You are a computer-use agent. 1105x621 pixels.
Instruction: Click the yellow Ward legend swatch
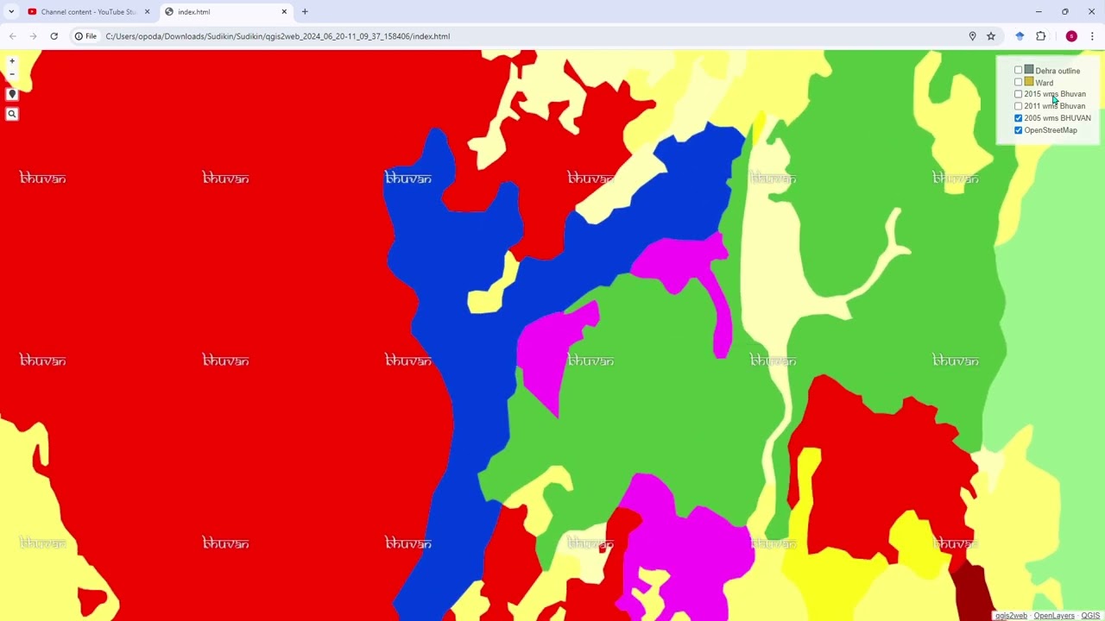(x=1029, y=82)
